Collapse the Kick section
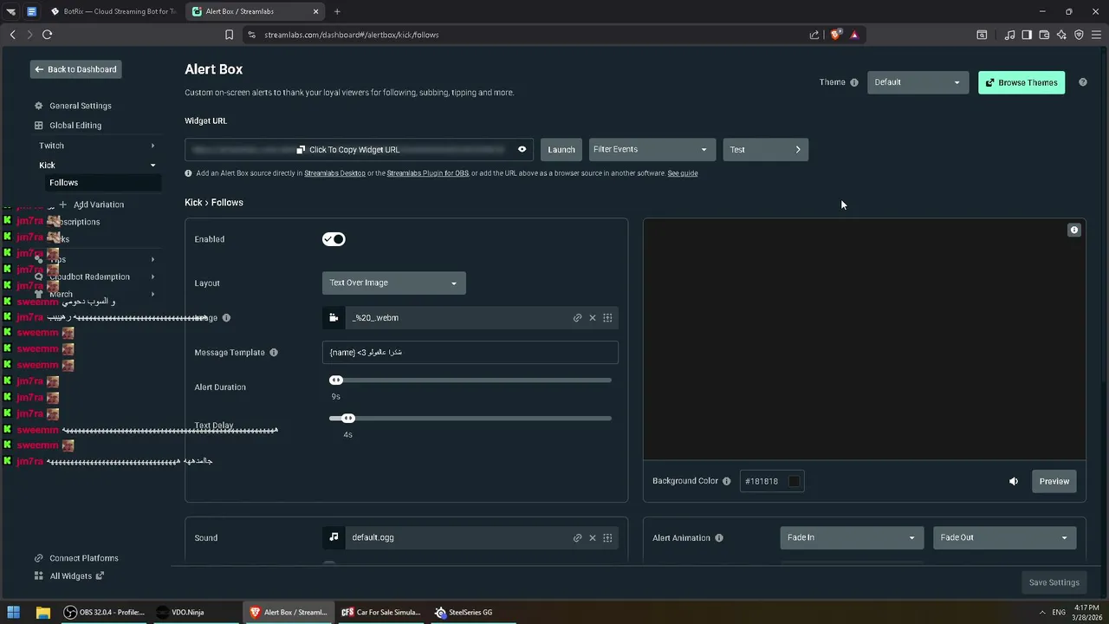Screen dimensions: 1109x624 click(x=97, y=165)
